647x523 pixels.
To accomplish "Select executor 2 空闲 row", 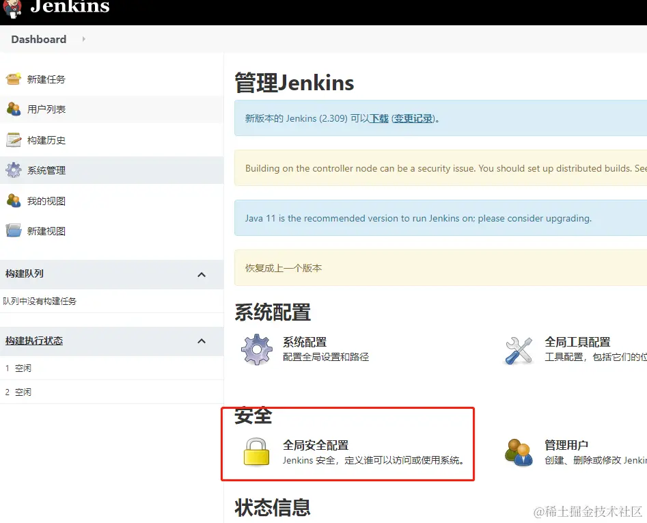I will point(112,392).
